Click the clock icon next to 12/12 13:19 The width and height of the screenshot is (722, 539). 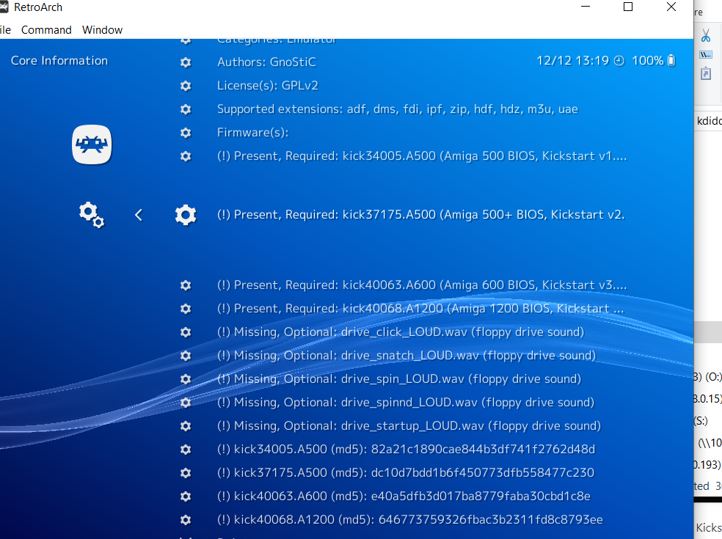[x=619, y=61]
